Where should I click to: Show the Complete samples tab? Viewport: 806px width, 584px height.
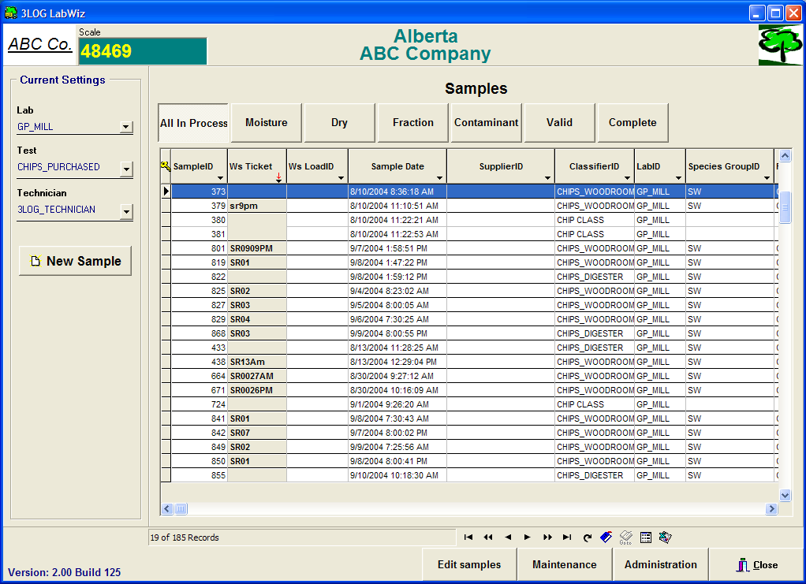(x=632, y=123)
